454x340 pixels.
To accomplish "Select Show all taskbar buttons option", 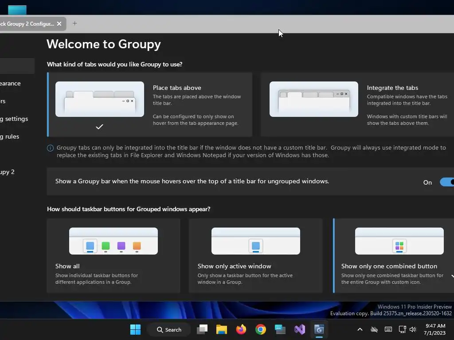I will [x=113, y=255].
